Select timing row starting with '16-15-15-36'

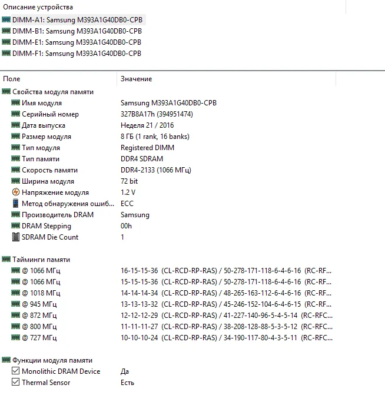point(226,271)
